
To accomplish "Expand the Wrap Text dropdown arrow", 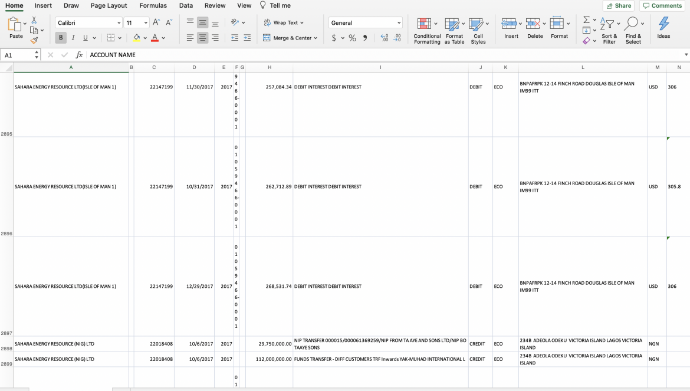I will [302, 23].
